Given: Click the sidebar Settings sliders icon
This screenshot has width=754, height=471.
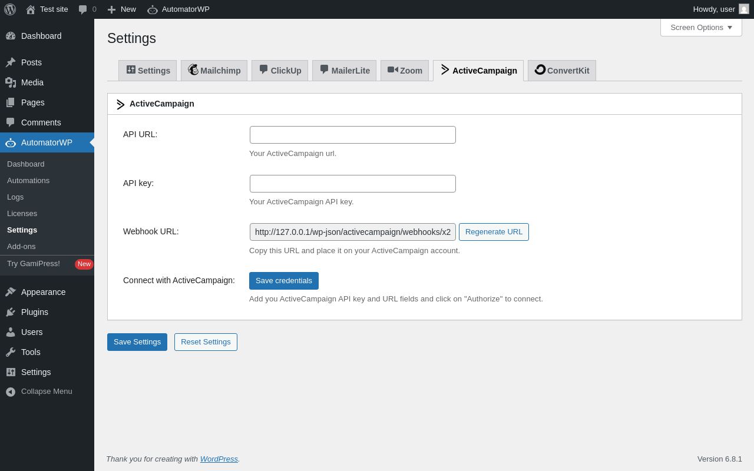Looking at the screenshot, I should point(11,372).
